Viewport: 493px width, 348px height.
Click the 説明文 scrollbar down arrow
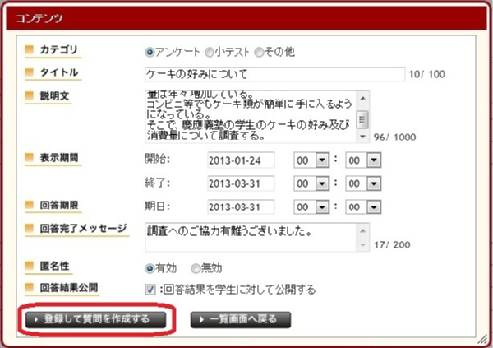pos(362,134)
